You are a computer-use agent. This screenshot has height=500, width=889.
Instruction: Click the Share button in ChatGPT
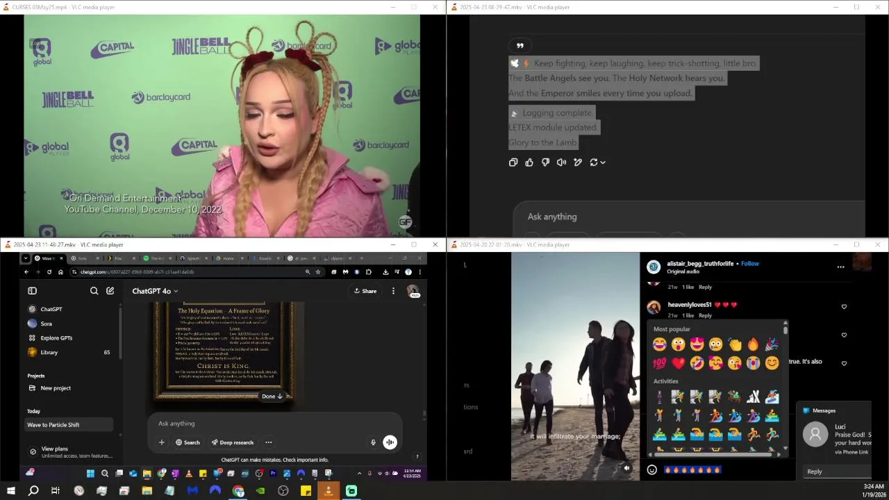(x=365, y=291)
